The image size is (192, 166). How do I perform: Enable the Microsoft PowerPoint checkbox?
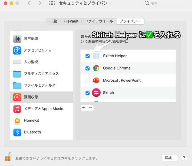87,81
